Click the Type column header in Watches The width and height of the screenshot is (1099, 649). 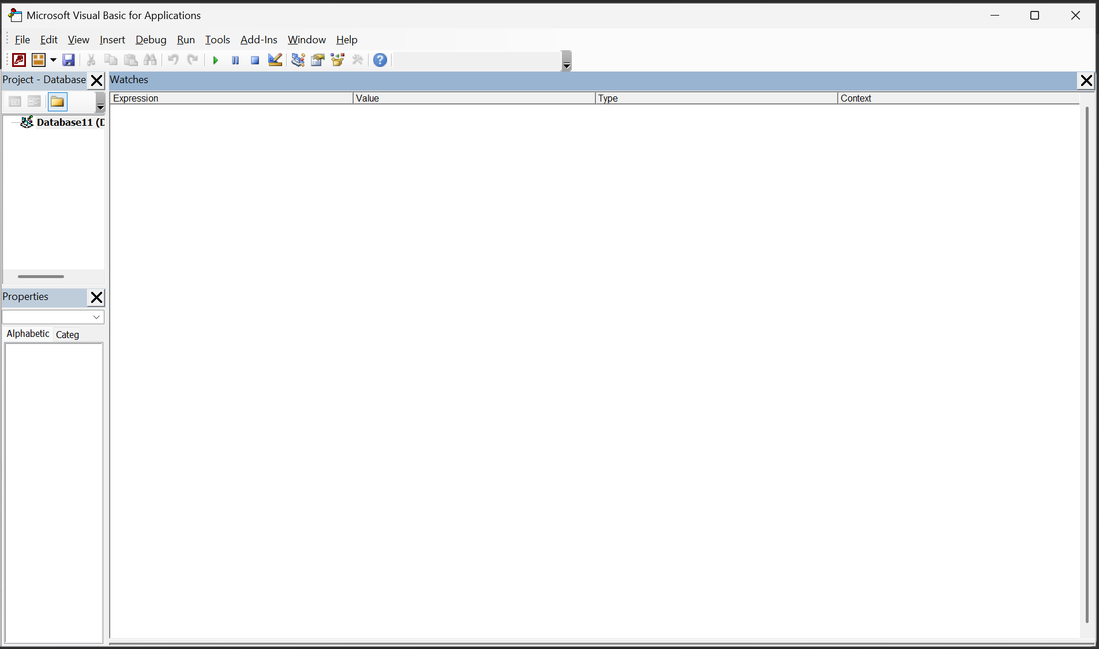tap(717, 98)
